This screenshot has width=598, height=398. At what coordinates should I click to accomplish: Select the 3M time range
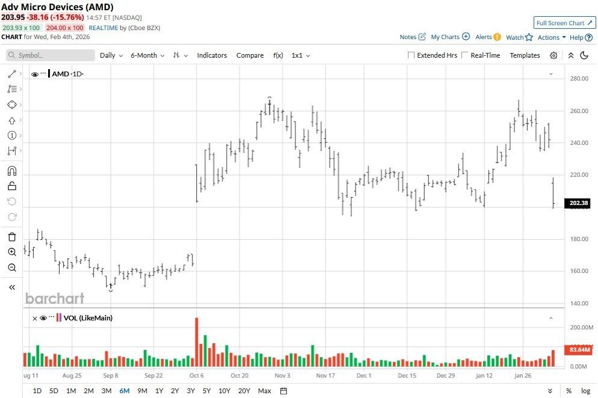click(106, 391)
